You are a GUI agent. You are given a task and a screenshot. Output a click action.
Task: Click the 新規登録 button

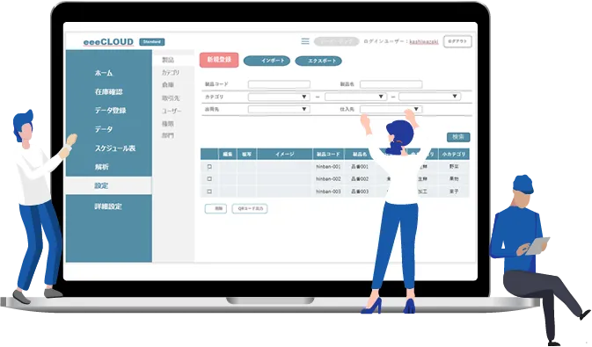coord(219,60)
